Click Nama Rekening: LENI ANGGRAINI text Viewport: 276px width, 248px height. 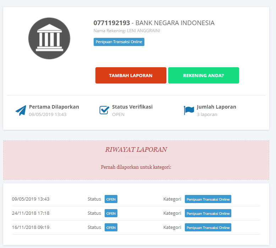[x=127, y=31]
